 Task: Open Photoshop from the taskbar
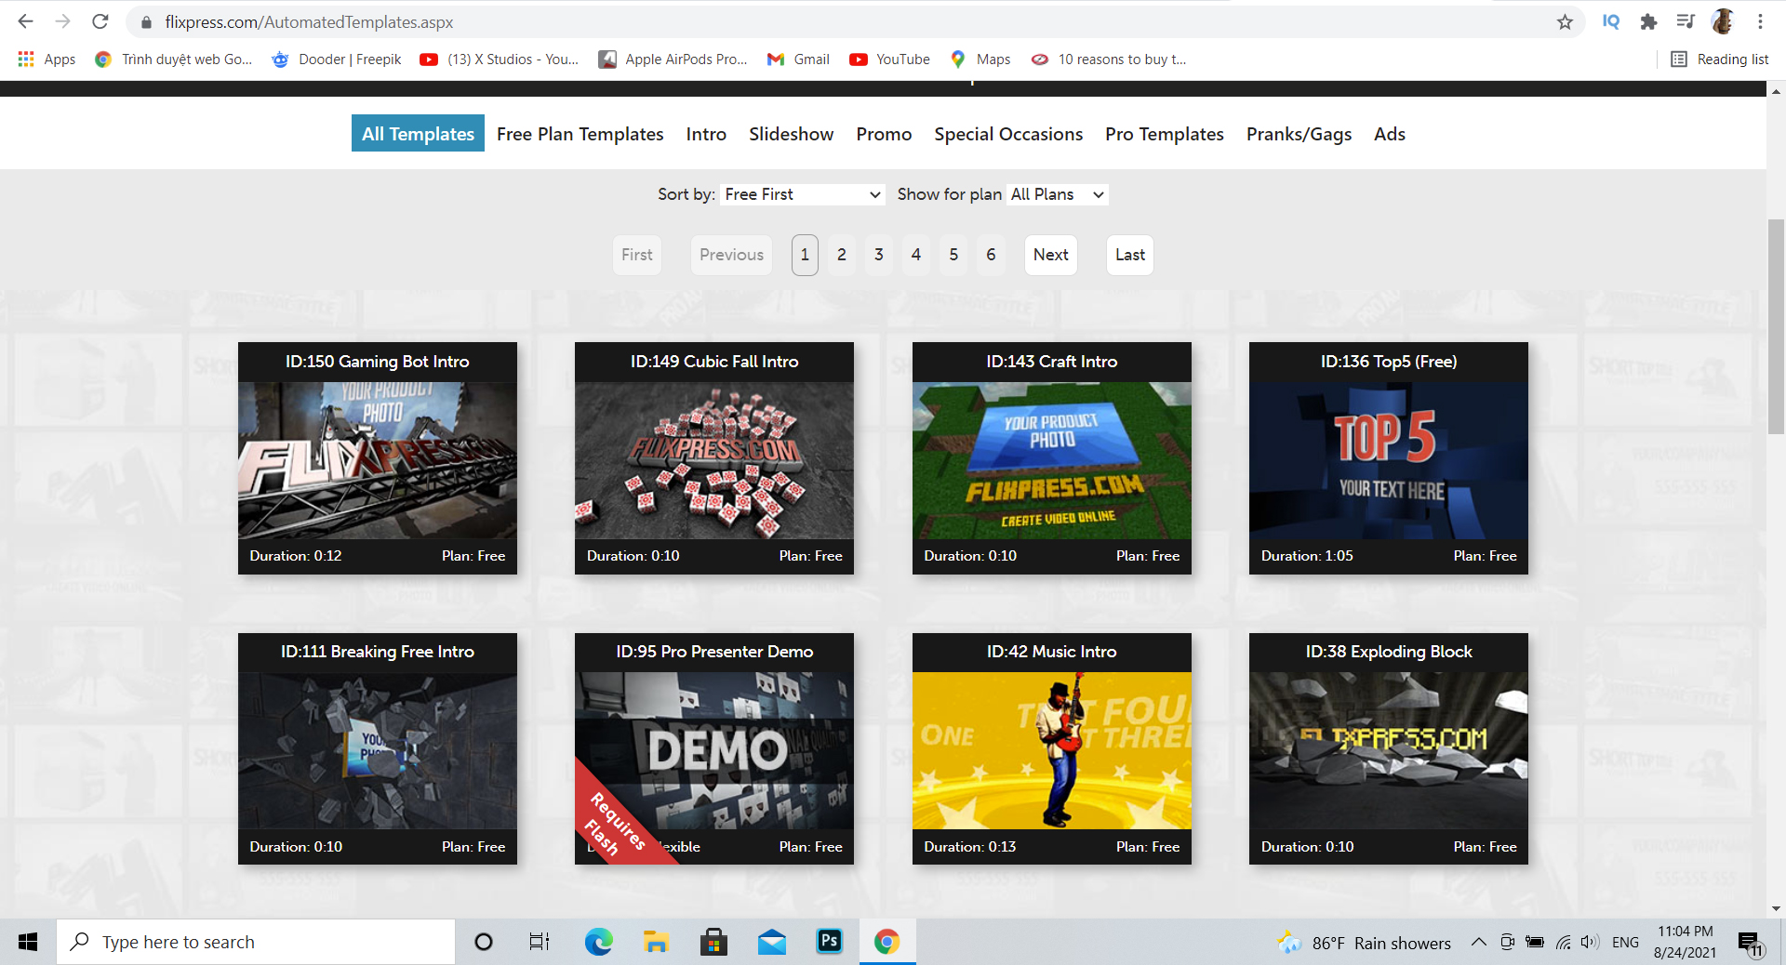[828, 942]
